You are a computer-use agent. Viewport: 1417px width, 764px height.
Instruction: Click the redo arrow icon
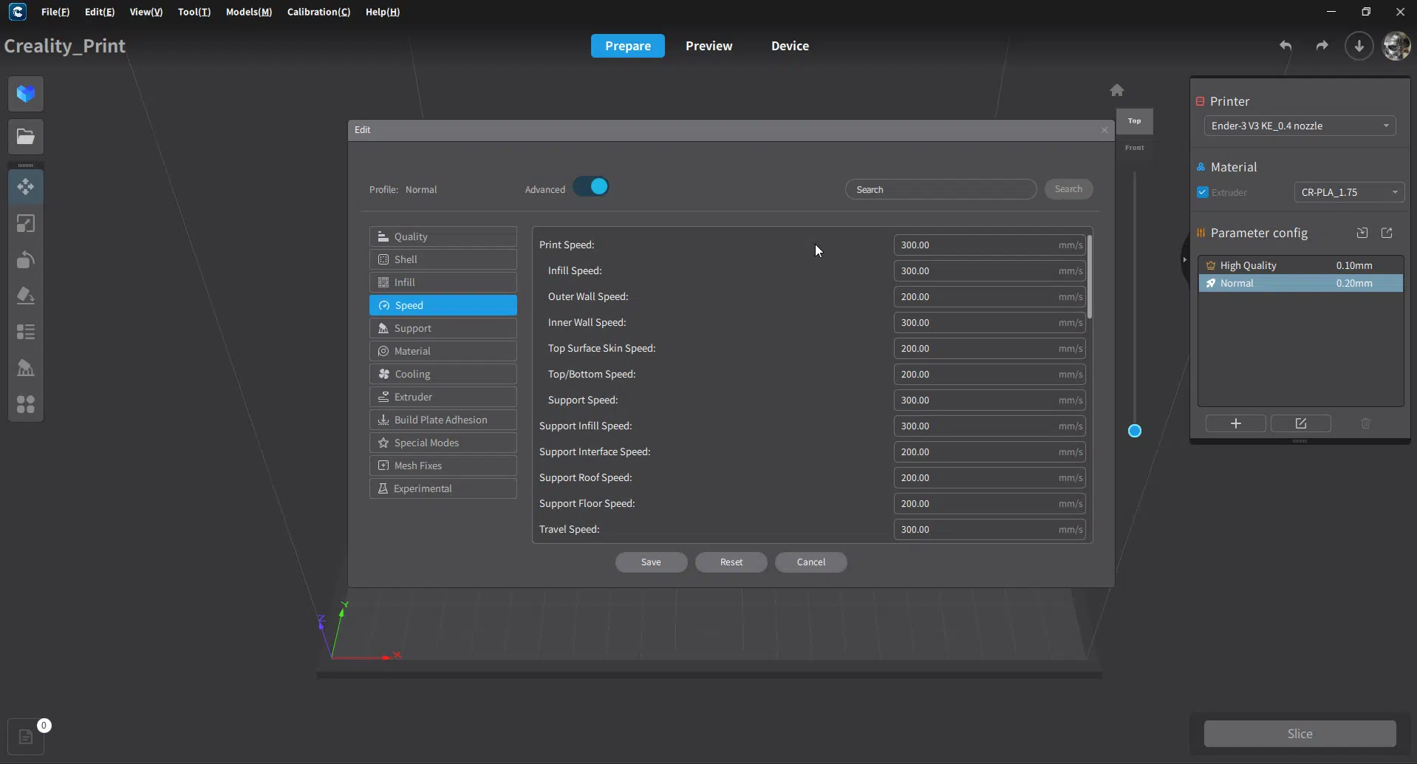[x=1322, y=46]
